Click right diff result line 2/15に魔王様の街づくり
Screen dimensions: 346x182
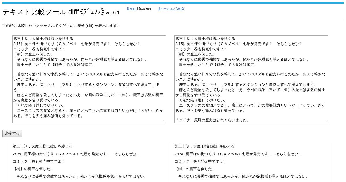coord(238,154)
